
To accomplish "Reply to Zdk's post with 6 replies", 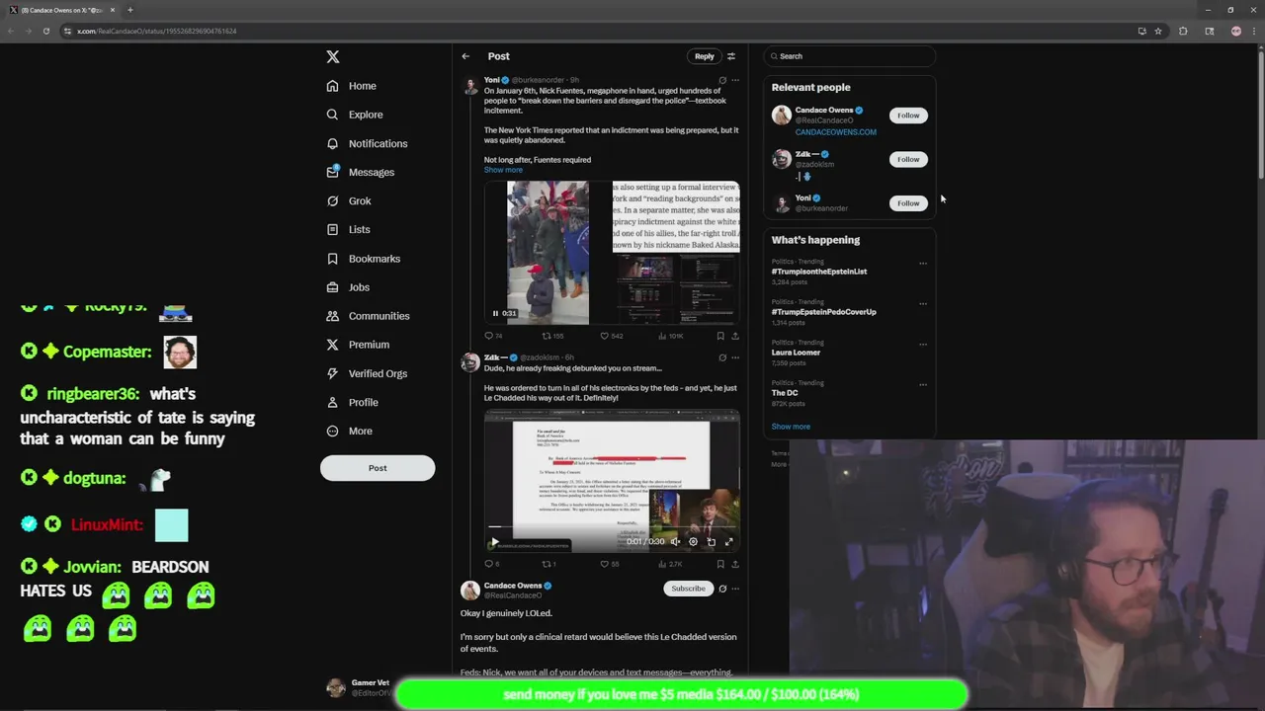I will coord(491,564).
